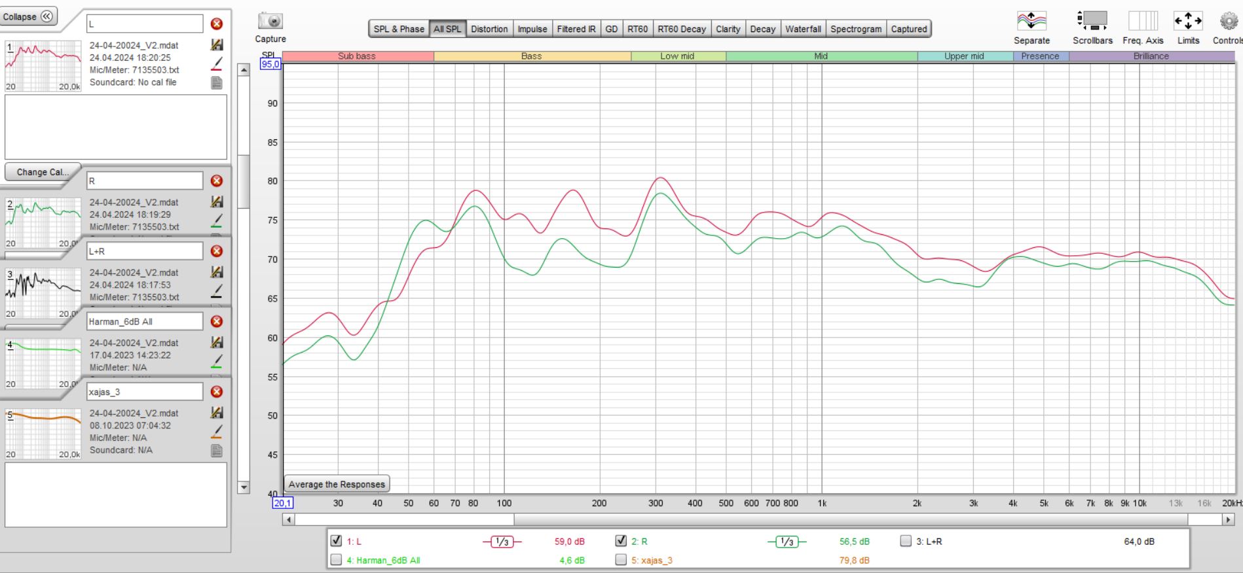Change the 1/3 smoothing indicator for R
Viewport: 1243px width, 573px height.
787,542
